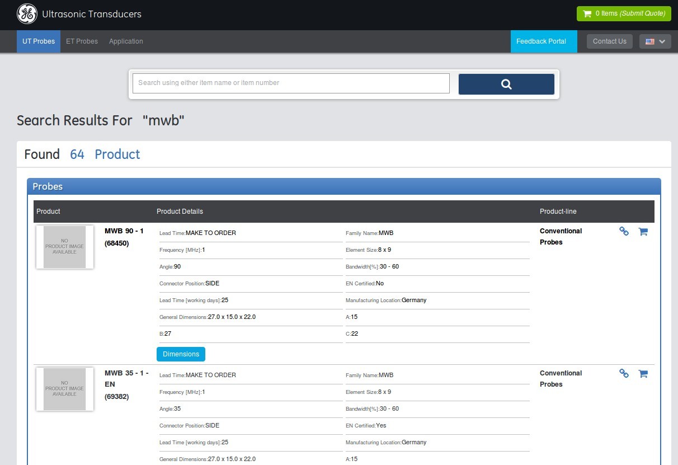Click the Probes section header
This screenshot has width=678, height=465.
pos(344,186)
